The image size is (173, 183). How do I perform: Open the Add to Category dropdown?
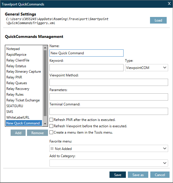(x=109, y=163)
